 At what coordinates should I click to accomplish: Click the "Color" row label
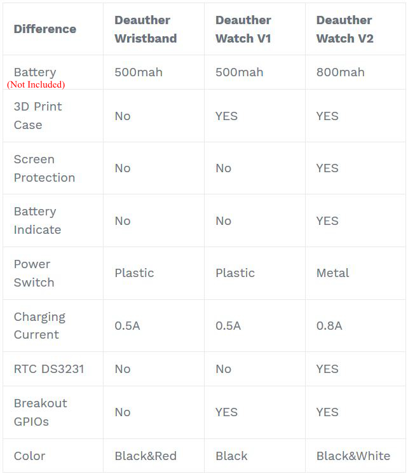click(29, 456)
